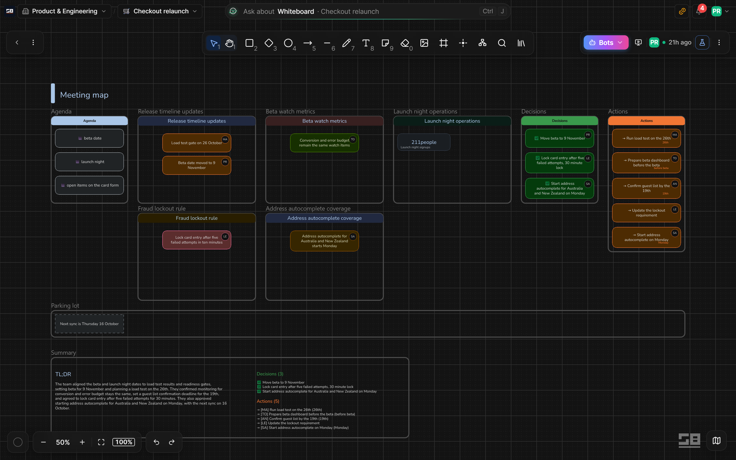Reset zoom with the 100% button
The height and width of the screenshot is (460, 736).
pos(124,442)
